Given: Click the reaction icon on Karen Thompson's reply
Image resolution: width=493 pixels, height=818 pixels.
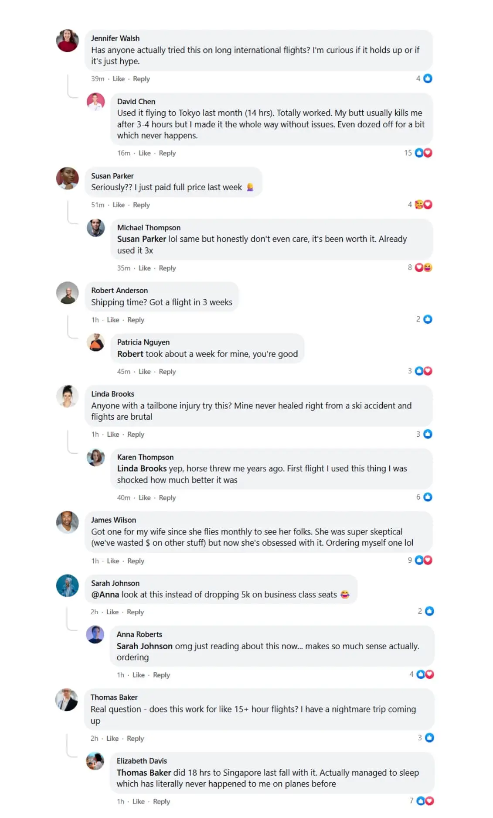Looking at the screenshot, I should pyautogui.click(x=428, y=497).
